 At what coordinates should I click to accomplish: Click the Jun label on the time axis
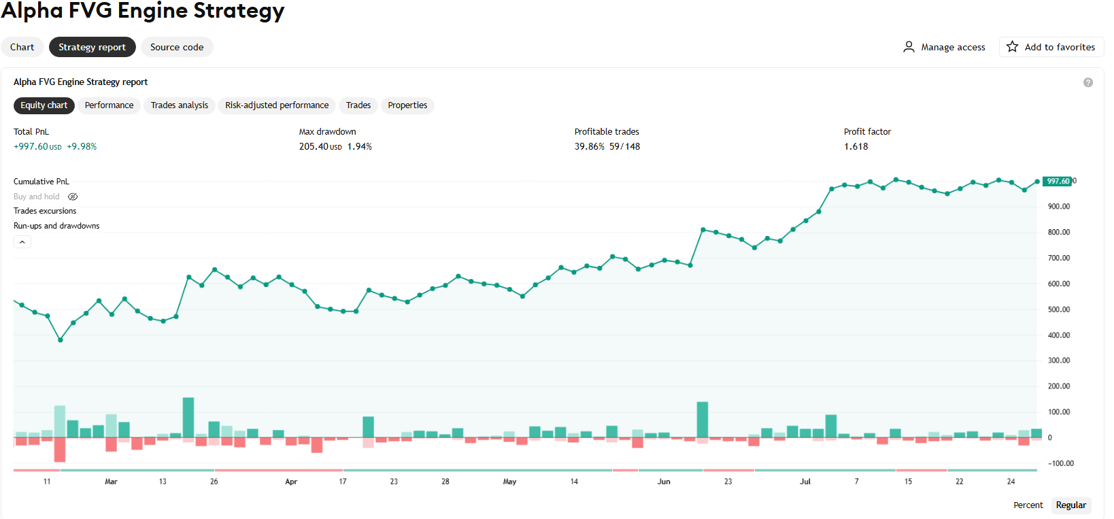[x=664, y=482]
